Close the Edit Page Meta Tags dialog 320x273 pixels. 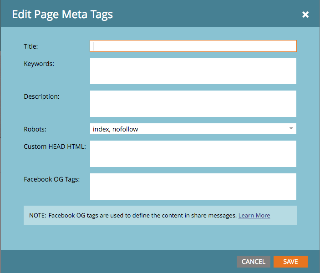tap(305, 15)
